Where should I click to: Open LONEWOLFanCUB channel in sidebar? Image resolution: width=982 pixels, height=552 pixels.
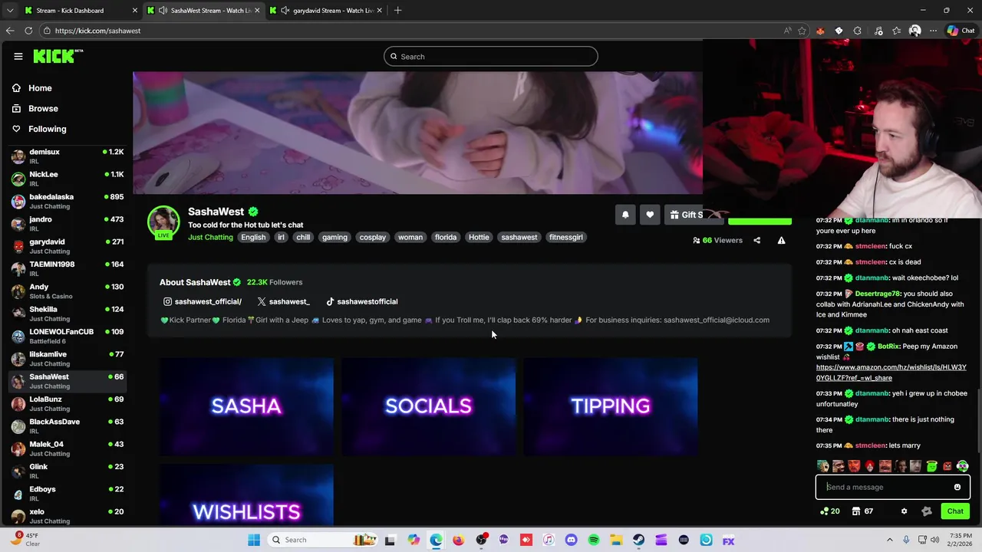(68, 336)
